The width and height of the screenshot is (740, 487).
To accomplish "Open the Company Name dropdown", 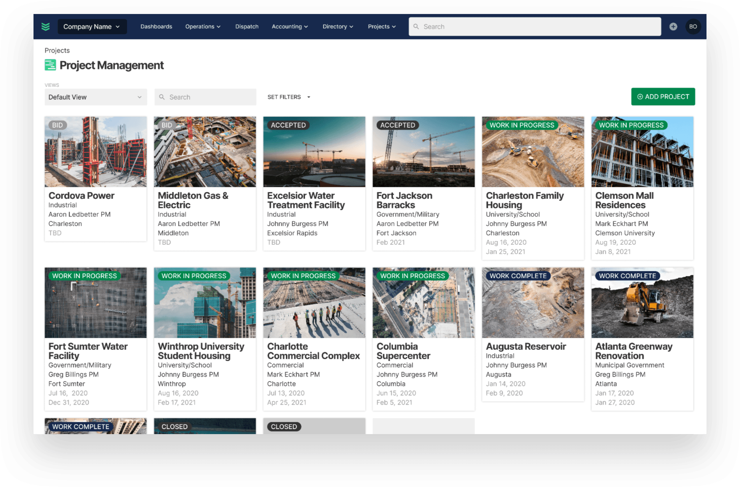I will (x=92, y=26).
